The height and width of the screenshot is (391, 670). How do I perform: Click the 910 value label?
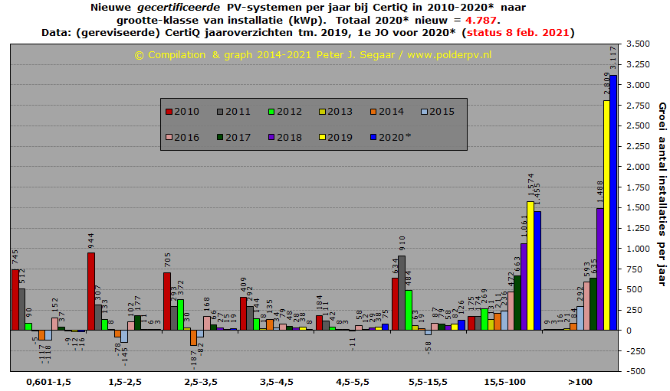point(402,244)
